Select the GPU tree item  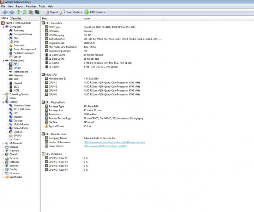coord(16,113)
